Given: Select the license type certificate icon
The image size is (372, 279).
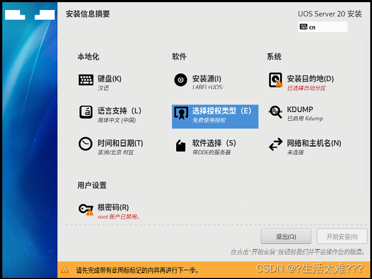Looking at the screenshot, I should tap(181, 113).
